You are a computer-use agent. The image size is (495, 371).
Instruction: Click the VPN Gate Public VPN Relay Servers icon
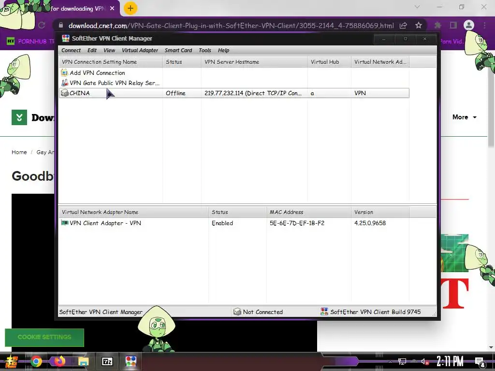pyautogui.click(x=64, y=83)
